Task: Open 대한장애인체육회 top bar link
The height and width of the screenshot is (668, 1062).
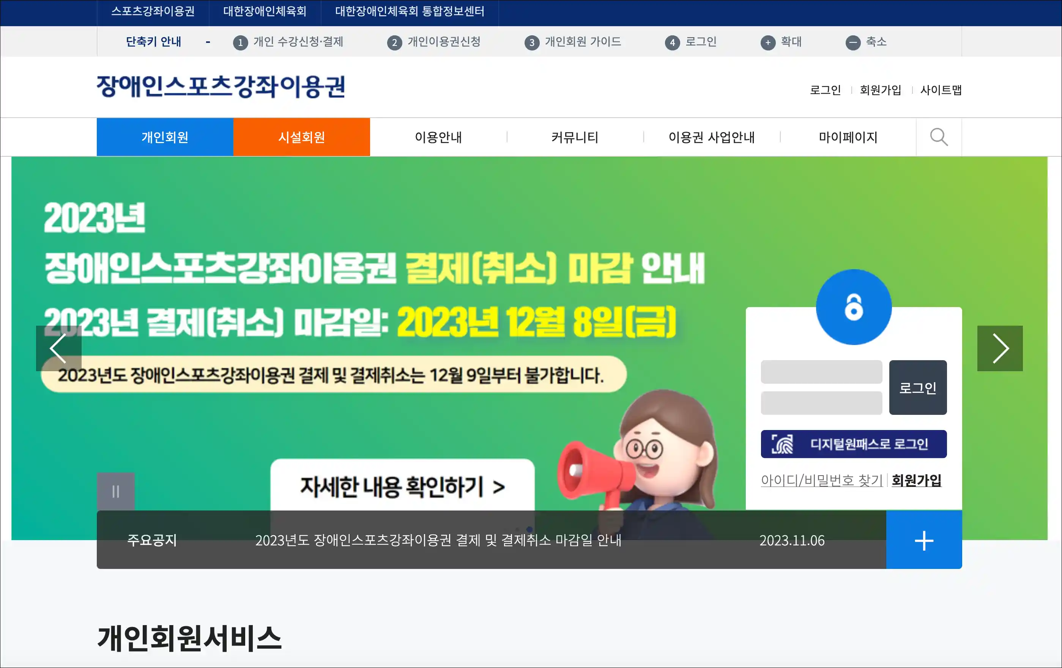Action: [265, 11]
